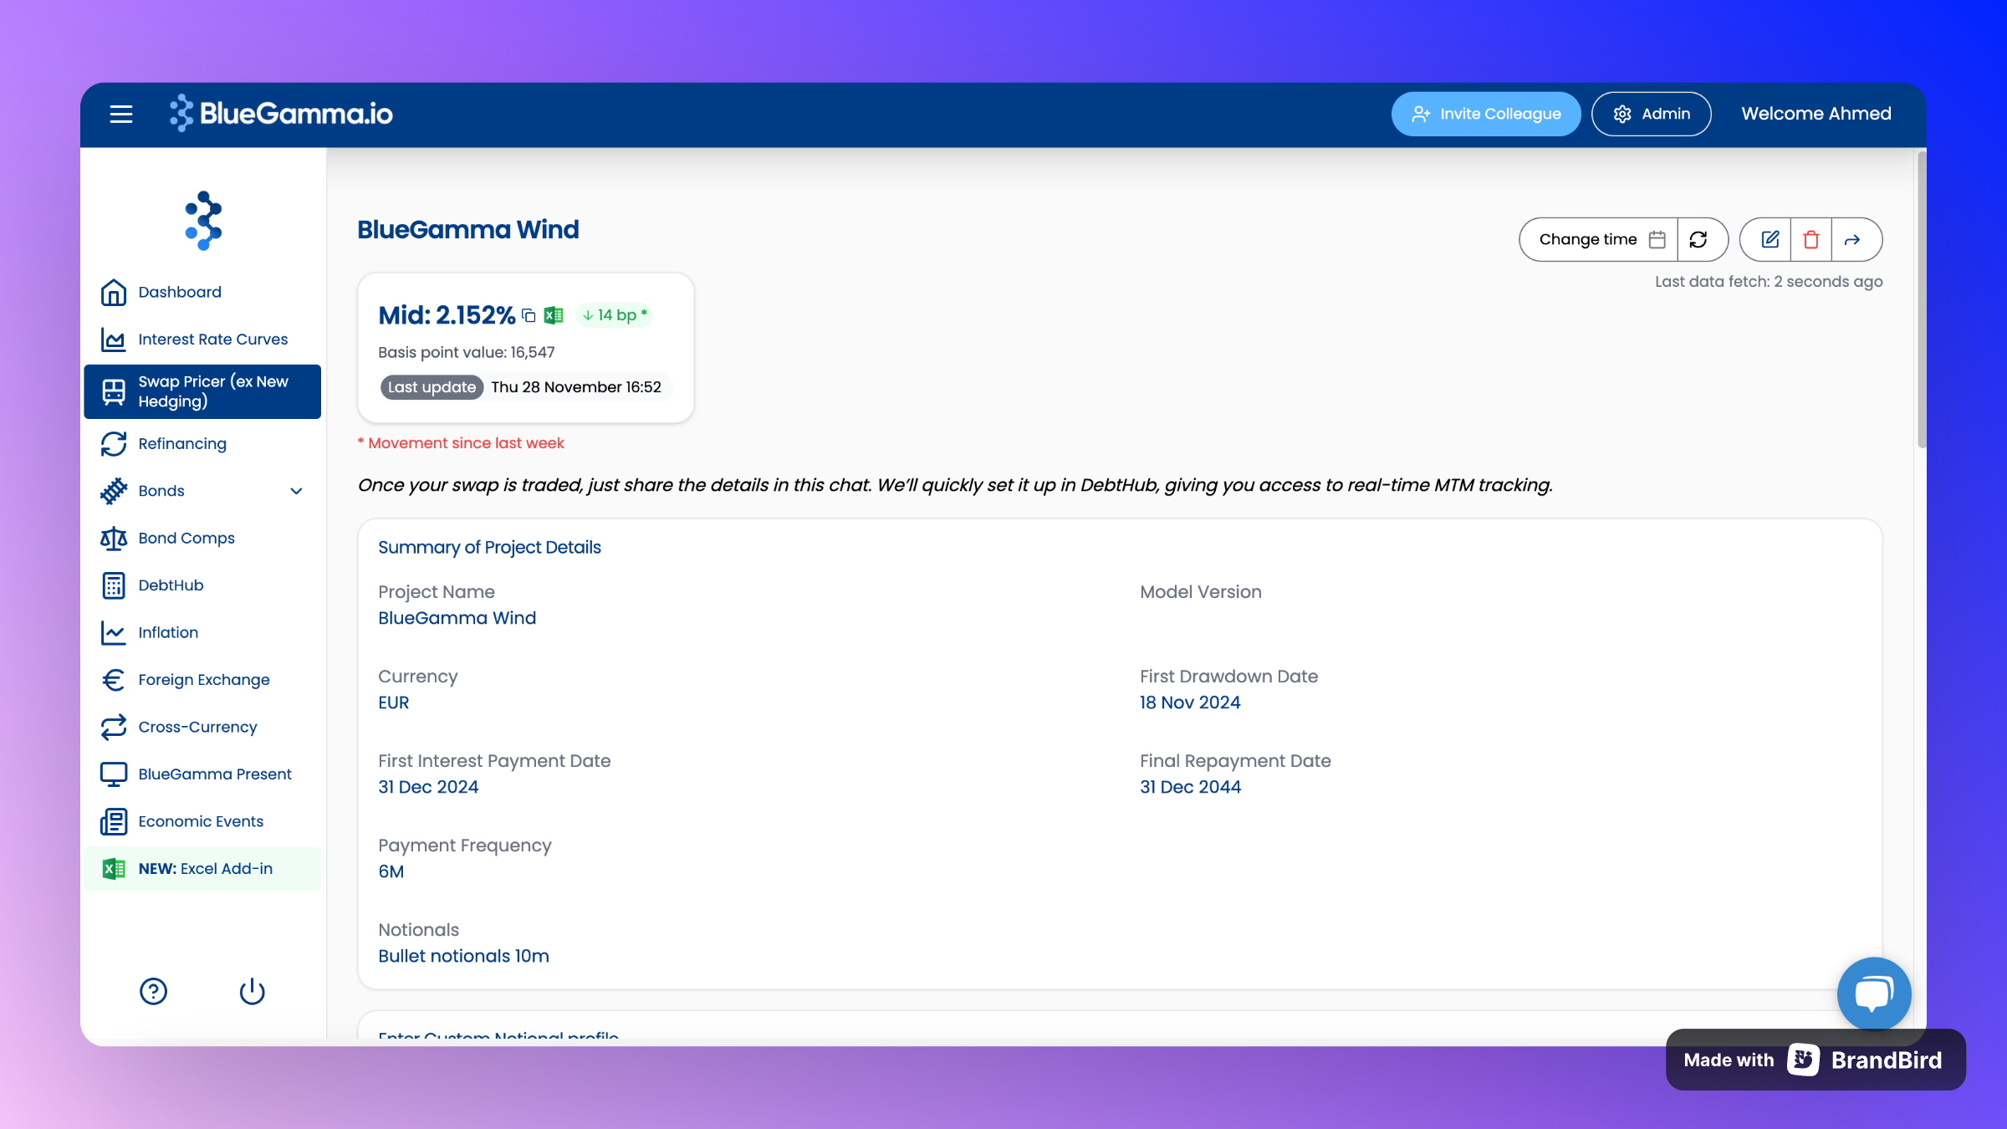Click the BlueGamma.io header logo
Screen dimensions: 2007x1129
click(x=282, y=114)
